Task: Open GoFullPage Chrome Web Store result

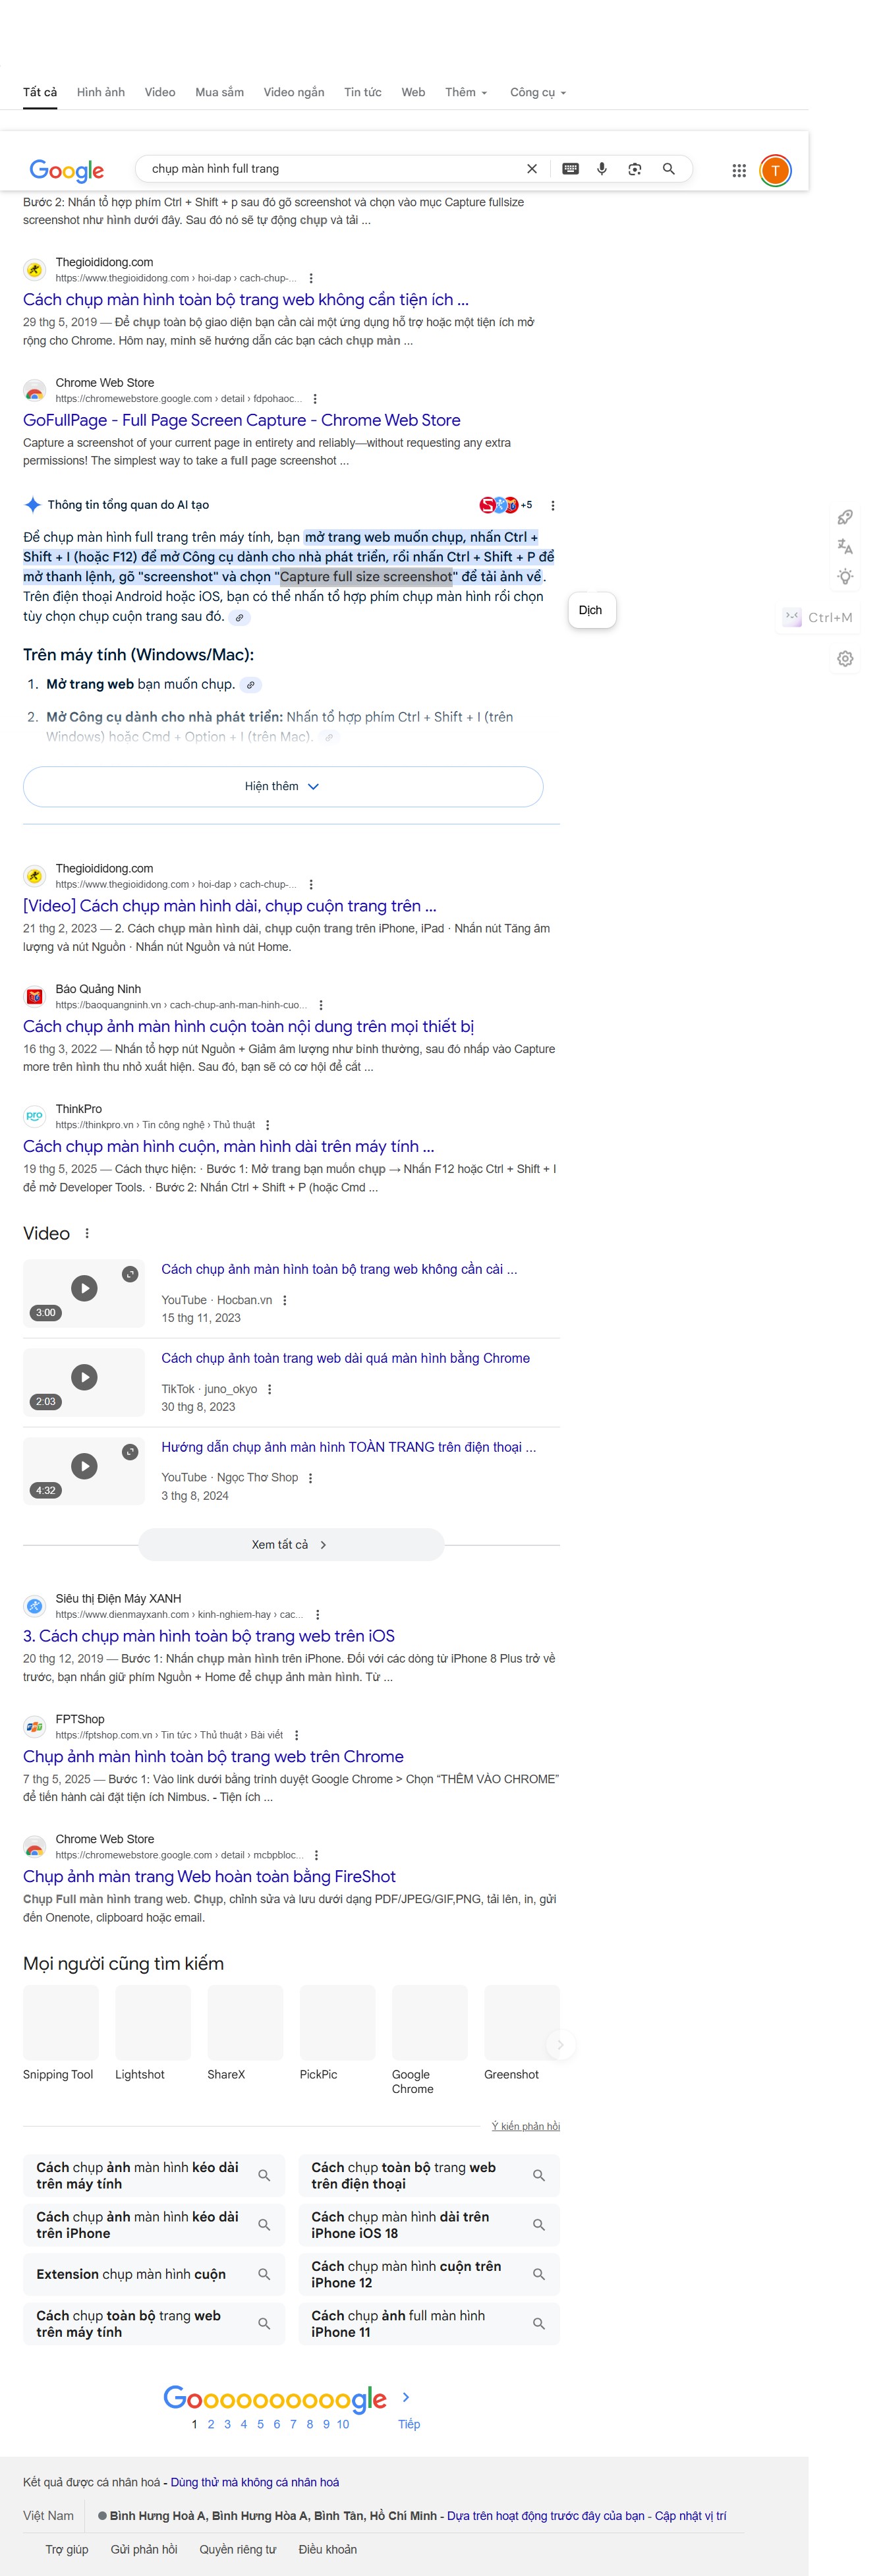Action: coord(242,420)
